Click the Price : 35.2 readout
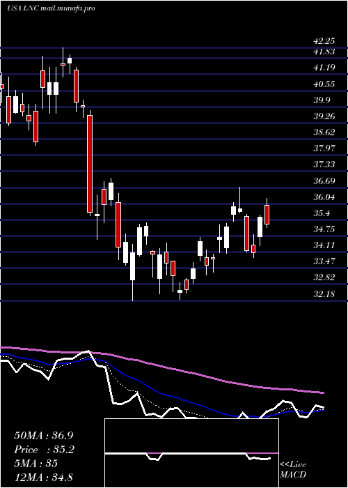 pos(44,450)
